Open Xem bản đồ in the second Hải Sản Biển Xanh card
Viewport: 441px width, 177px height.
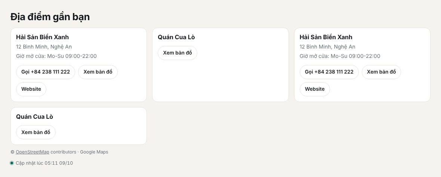pyautogui.click(x=381, y=72)
